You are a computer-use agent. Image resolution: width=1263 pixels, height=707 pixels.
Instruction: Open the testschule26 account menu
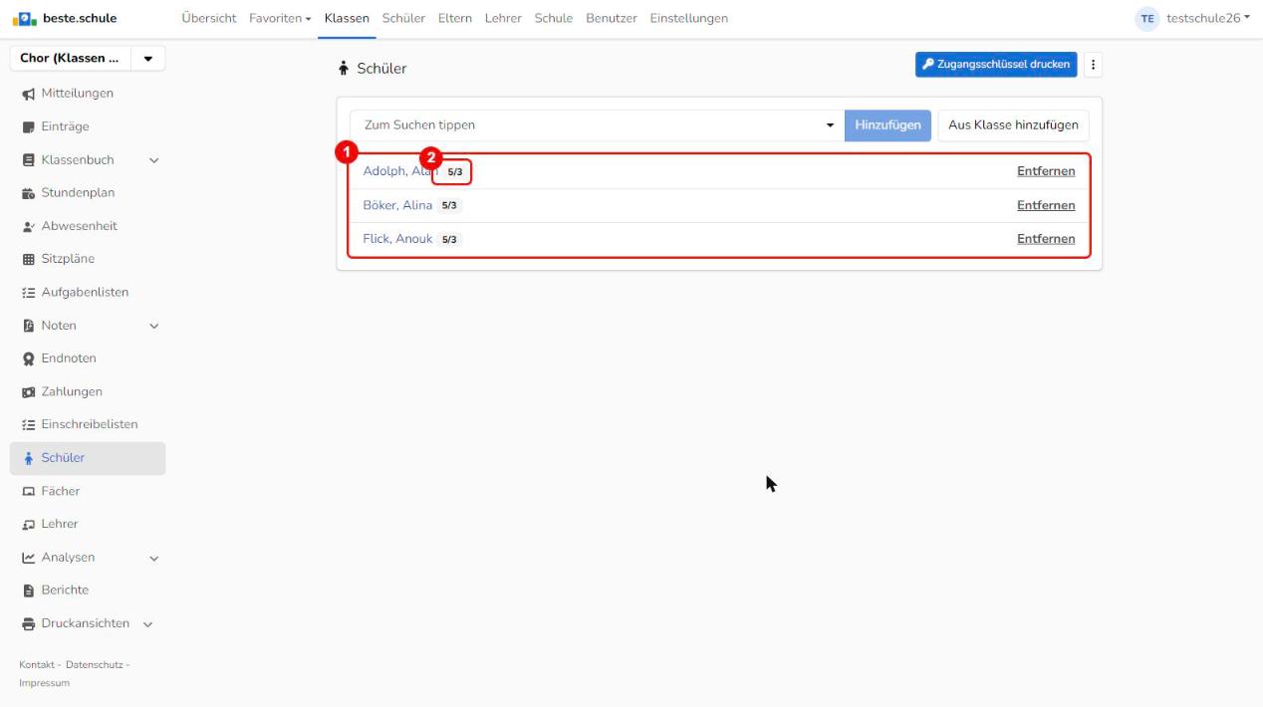pos(1210,18)
